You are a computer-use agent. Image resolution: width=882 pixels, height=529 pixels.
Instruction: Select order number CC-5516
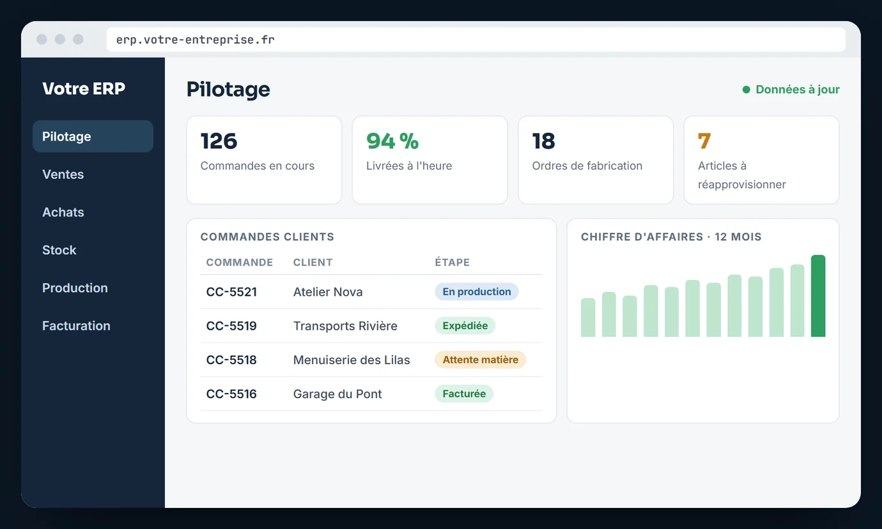click(231, 394)
